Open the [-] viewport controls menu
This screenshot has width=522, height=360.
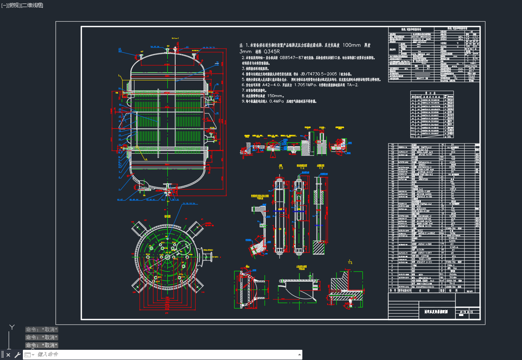click(4, 6)
